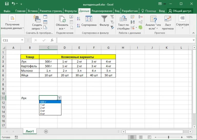Switch to the Вставка tab
197x140 pixels.
coord(33,11)
